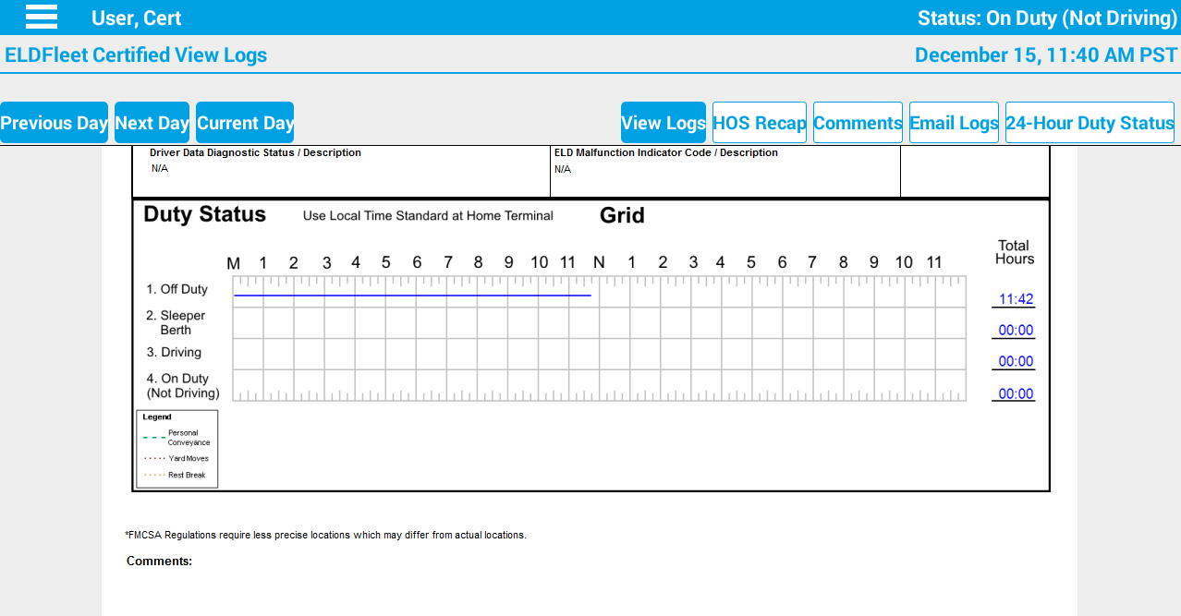The width and height of the screenshot is (1181, 616).
Task: Click 'Driver Data Diagnostic Status / Description' label
Action: tap(255, 152)
